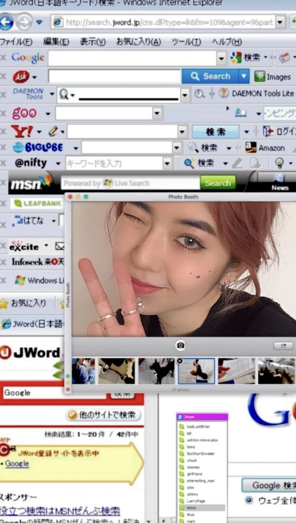Click the DAEMON Tools logo
Viewport: 296px width, 523px height.
pos(28,94)
